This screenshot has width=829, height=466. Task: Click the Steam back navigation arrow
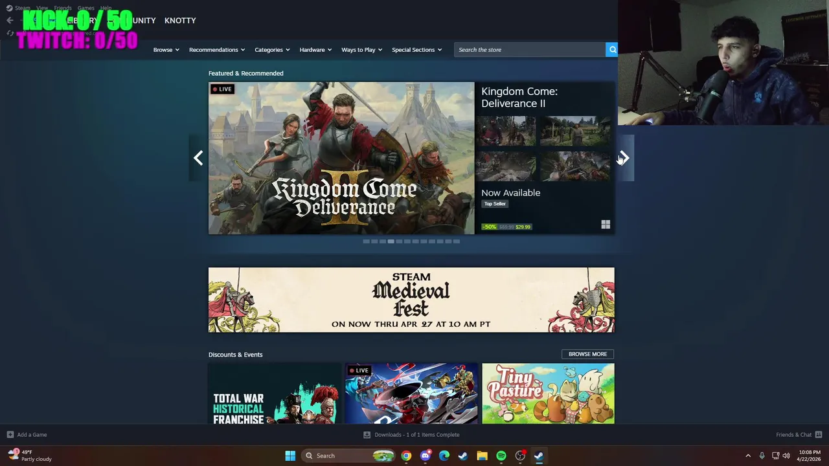coord(10,20)
